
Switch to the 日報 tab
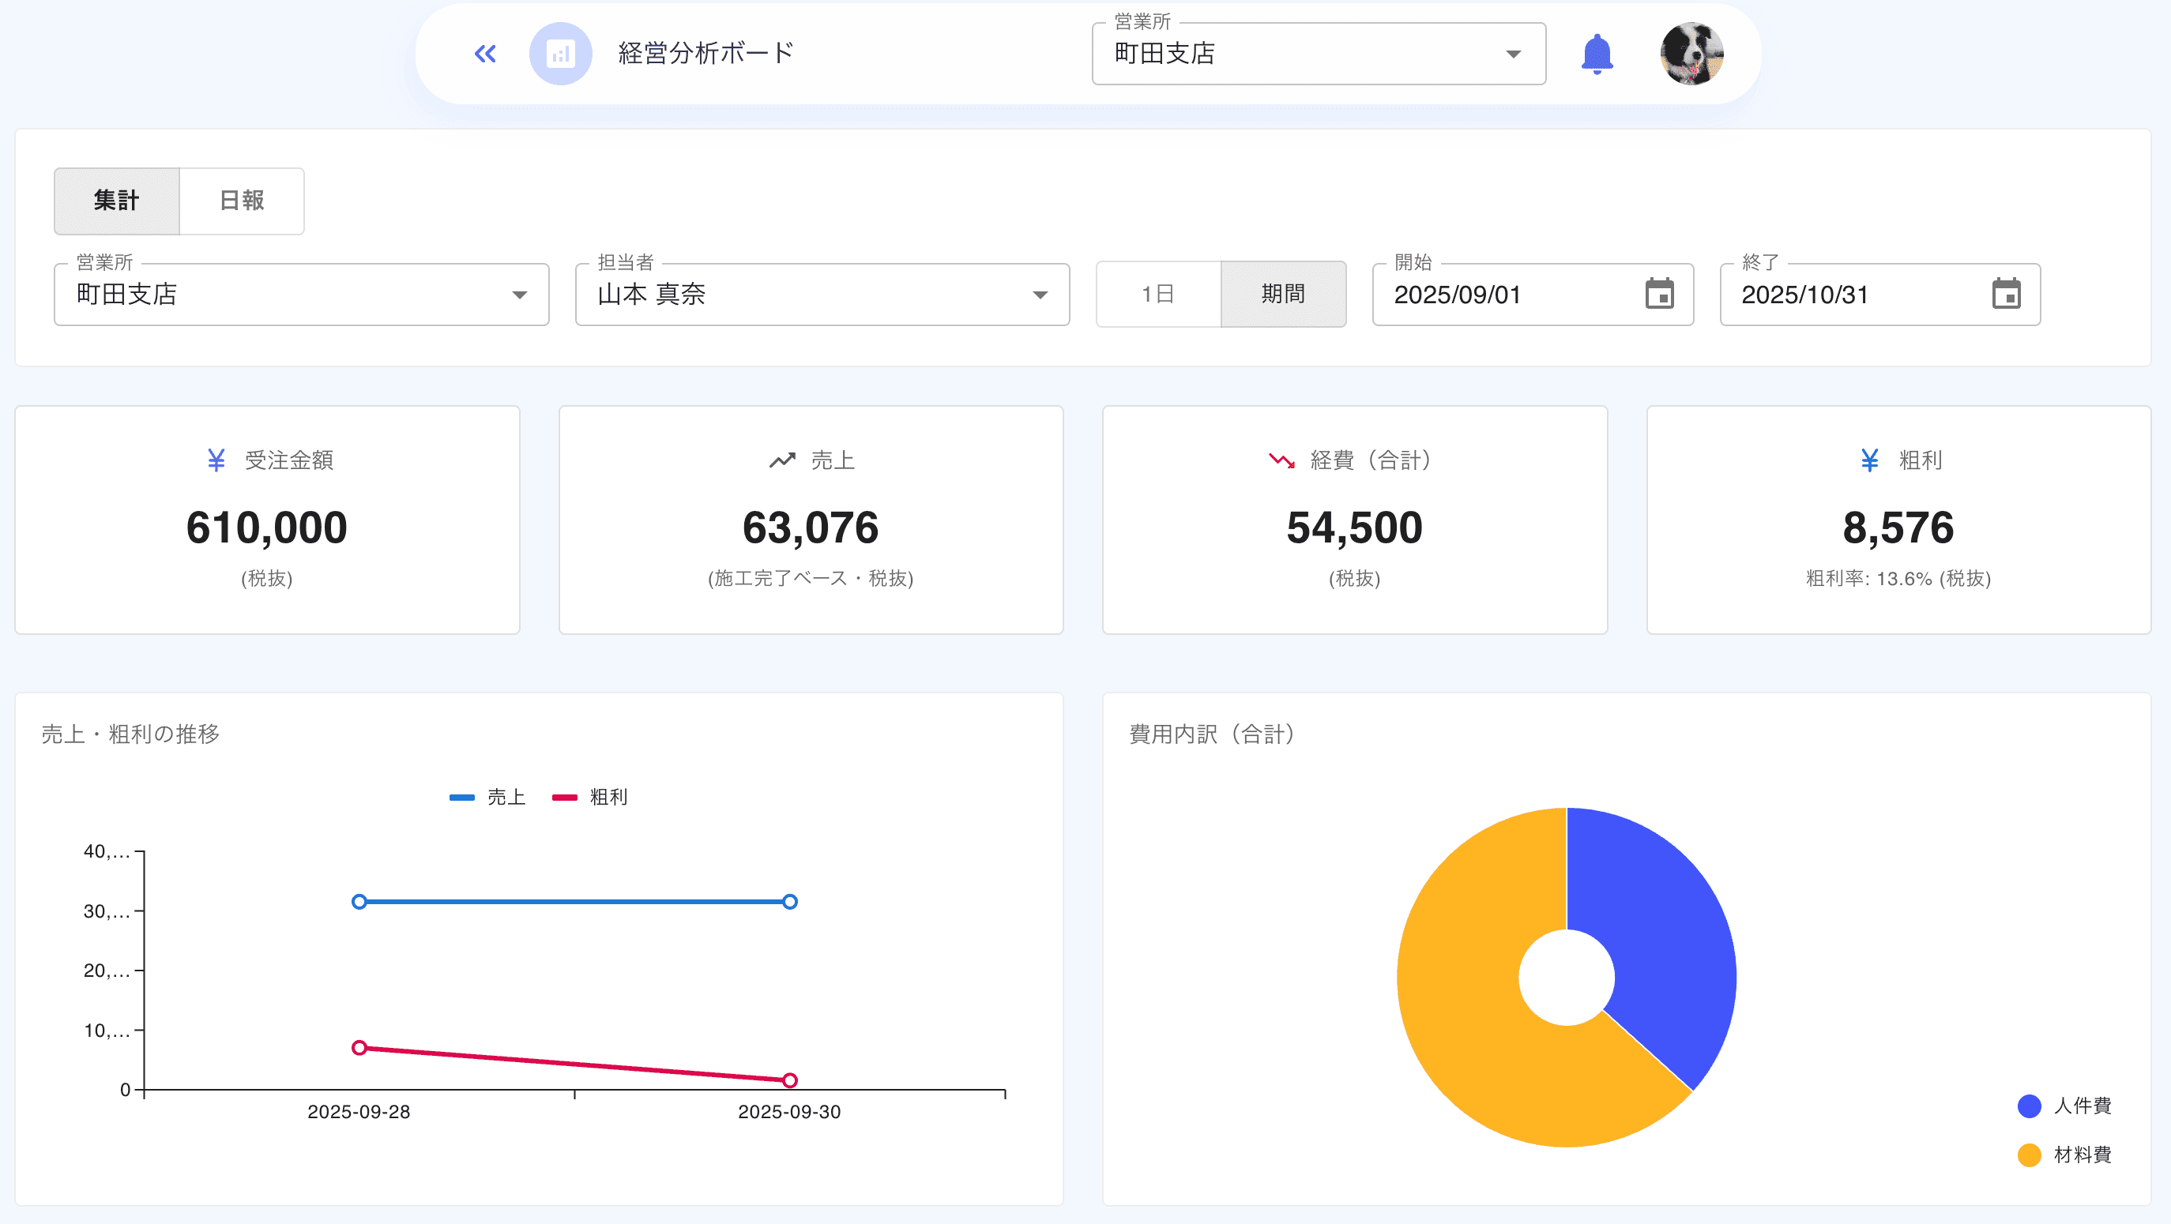[x=241, y=201]
